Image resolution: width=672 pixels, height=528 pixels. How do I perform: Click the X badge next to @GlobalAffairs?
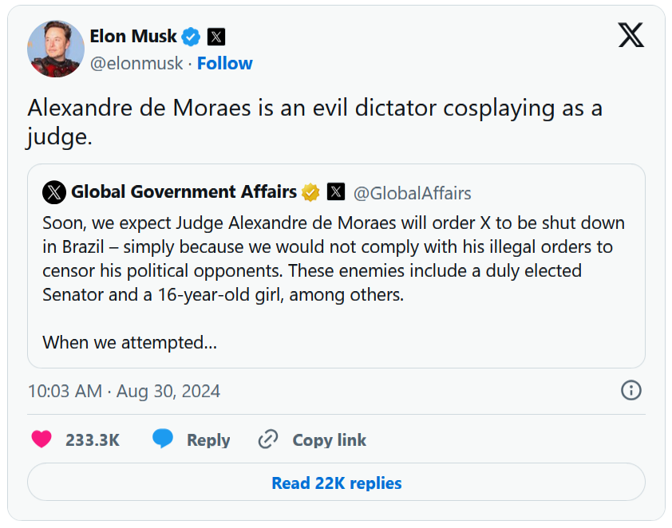[336, 192]
